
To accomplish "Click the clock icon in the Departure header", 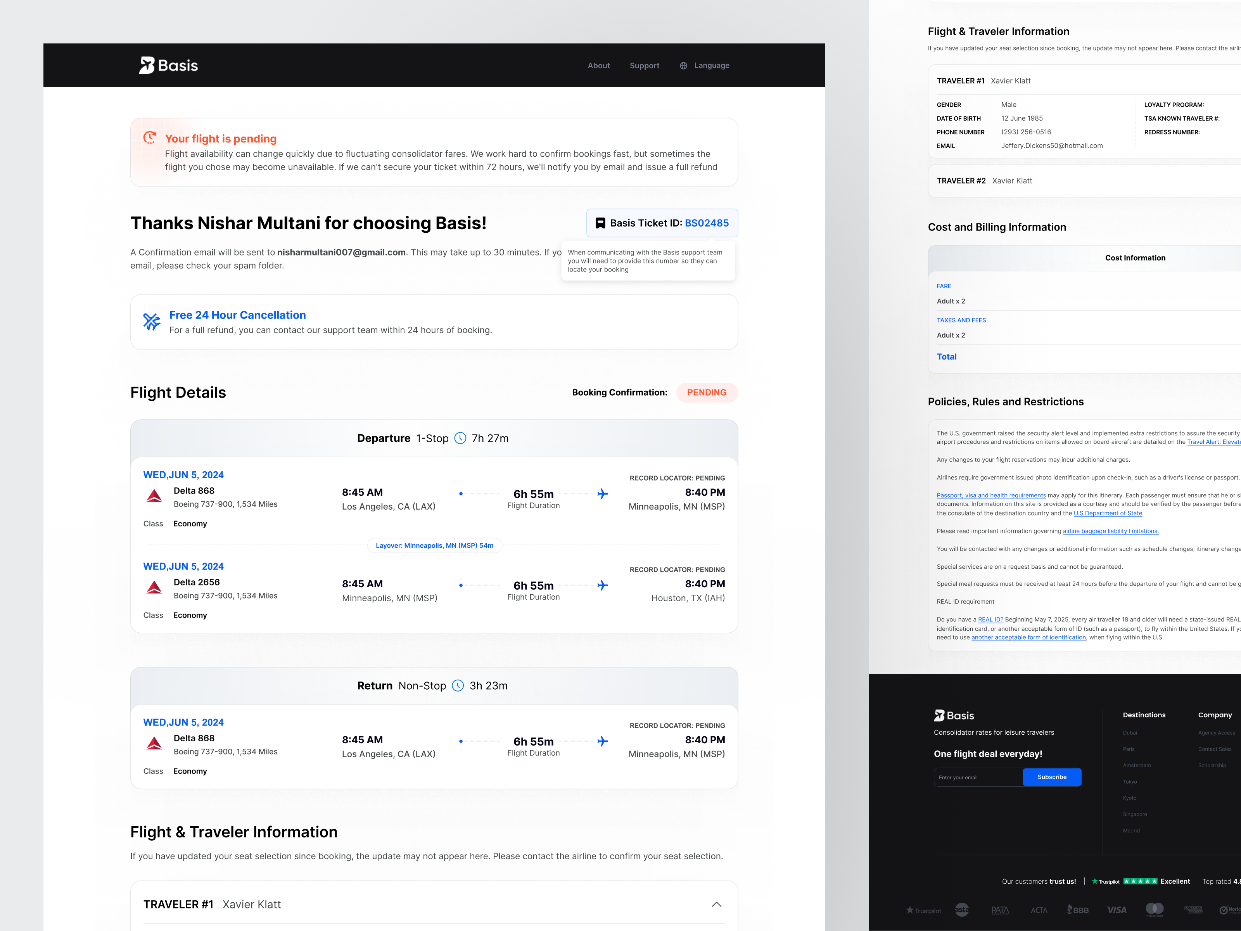I will pyautogui.click(x=460, y=438).
